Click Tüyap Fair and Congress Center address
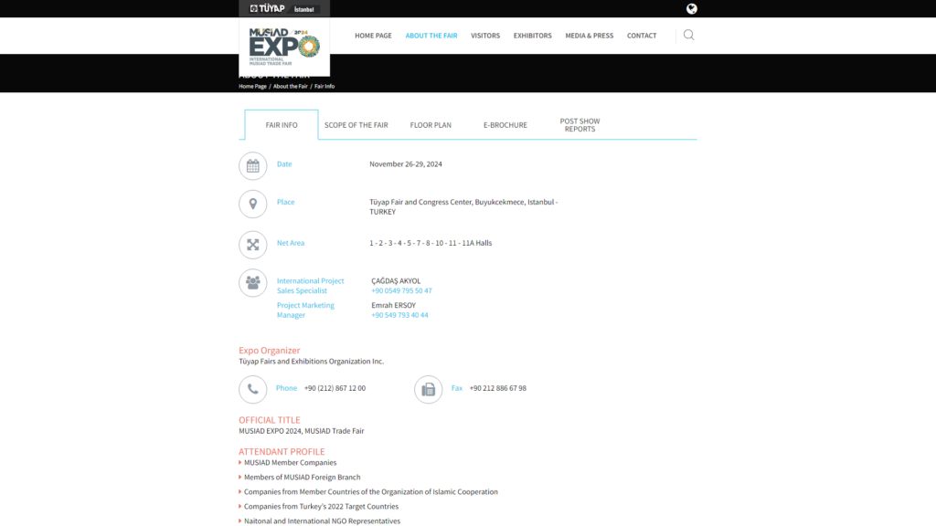 tap(463, 207)
